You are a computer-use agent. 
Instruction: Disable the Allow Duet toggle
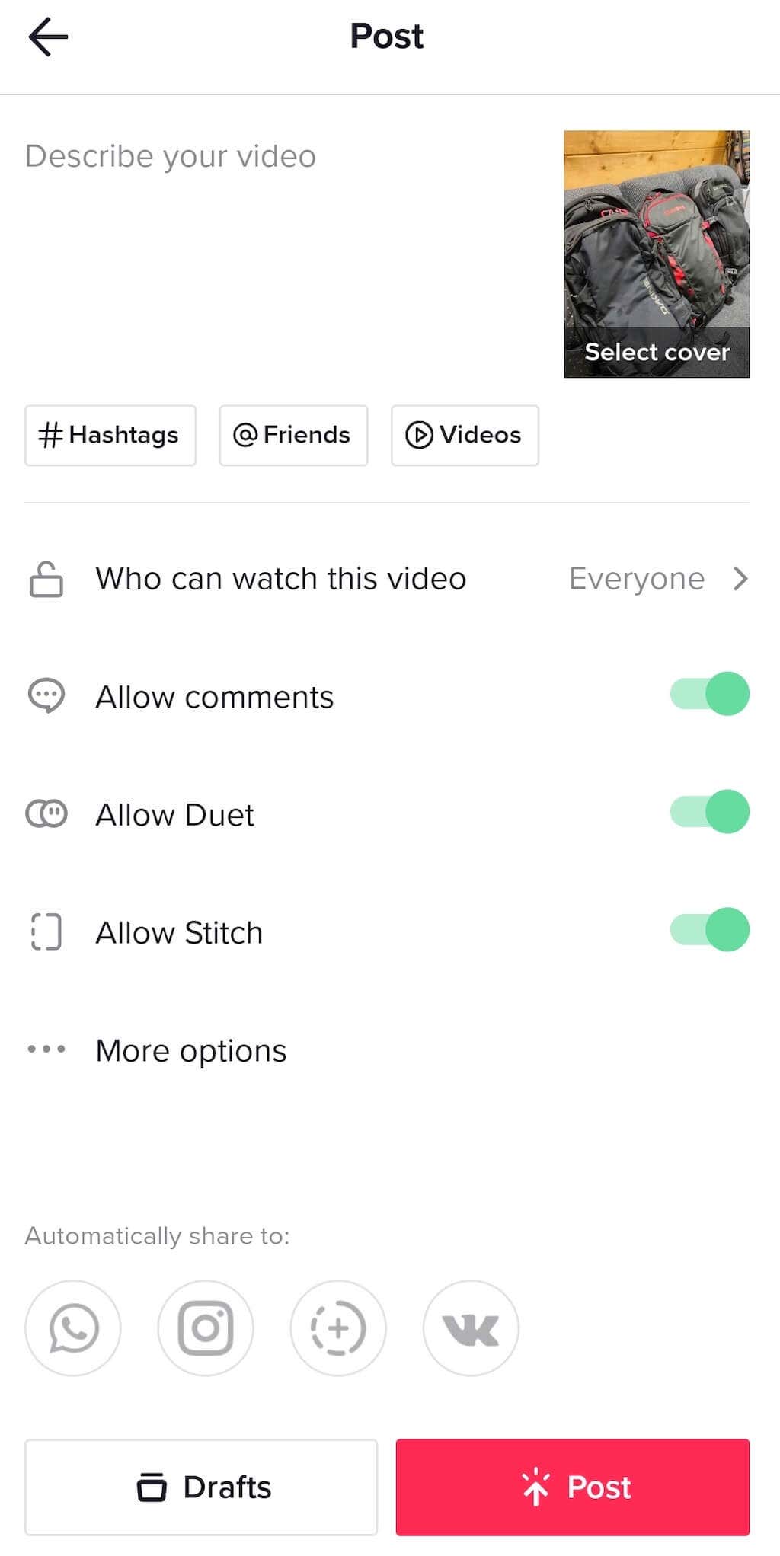(709, 812)
